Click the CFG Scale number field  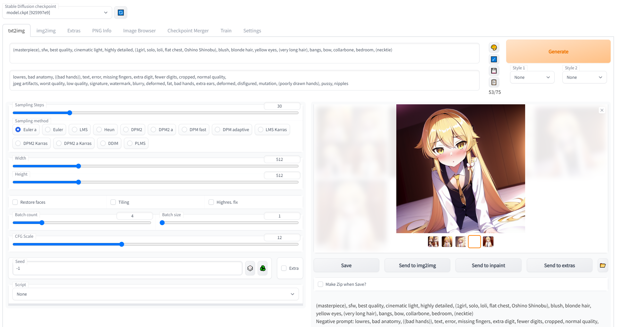[282, 237]
